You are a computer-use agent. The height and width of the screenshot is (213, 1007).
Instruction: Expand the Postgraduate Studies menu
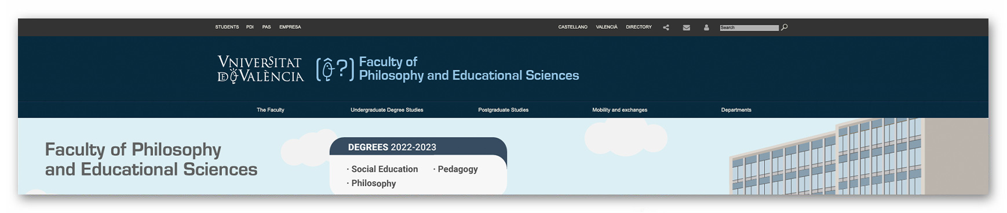click(x=503, y=110)
